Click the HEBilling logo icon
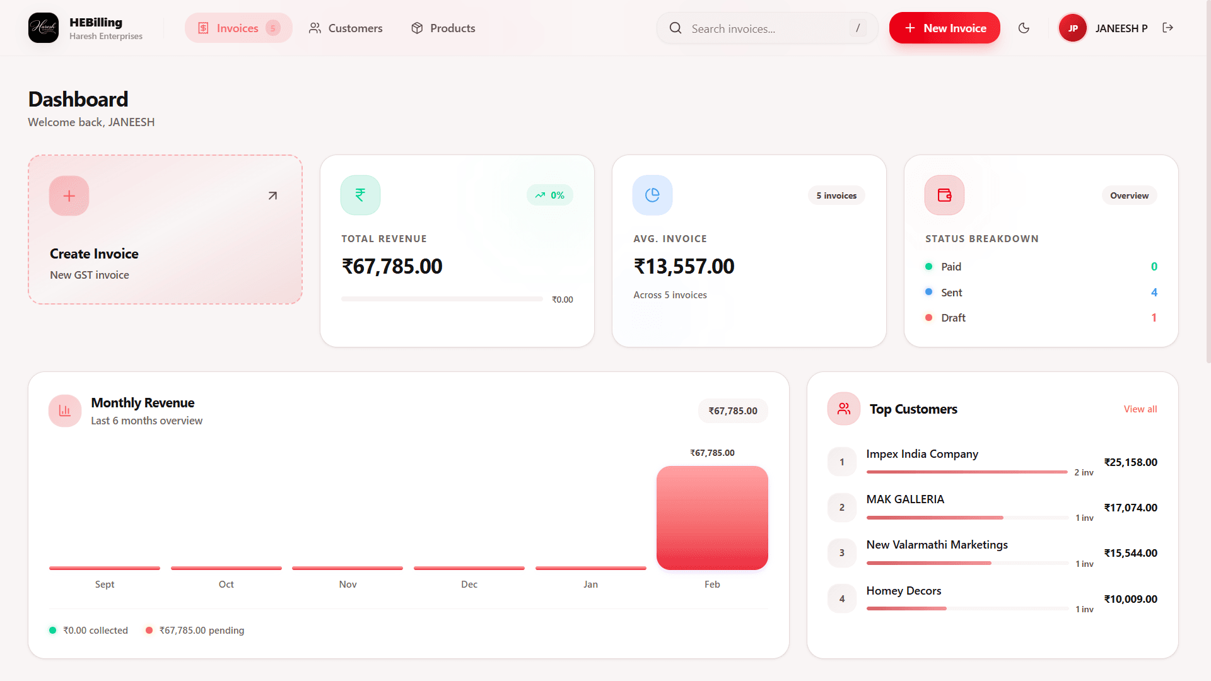1211x681 pixels. [x=44, y=28]
